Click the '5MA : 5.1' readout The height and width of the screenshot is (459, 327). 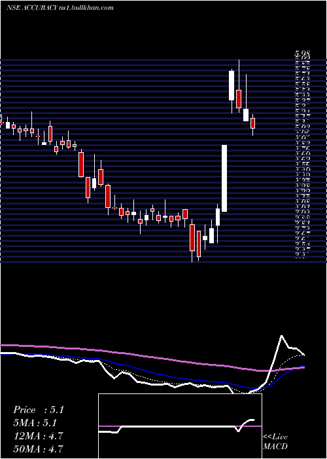[35, 423]
